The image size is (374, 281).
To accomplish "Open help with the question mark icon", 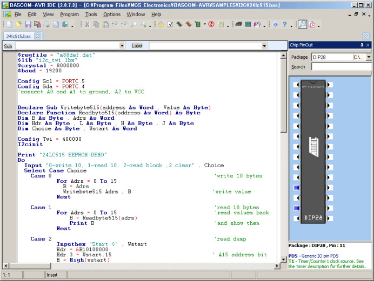I will [x=285, y=24].
